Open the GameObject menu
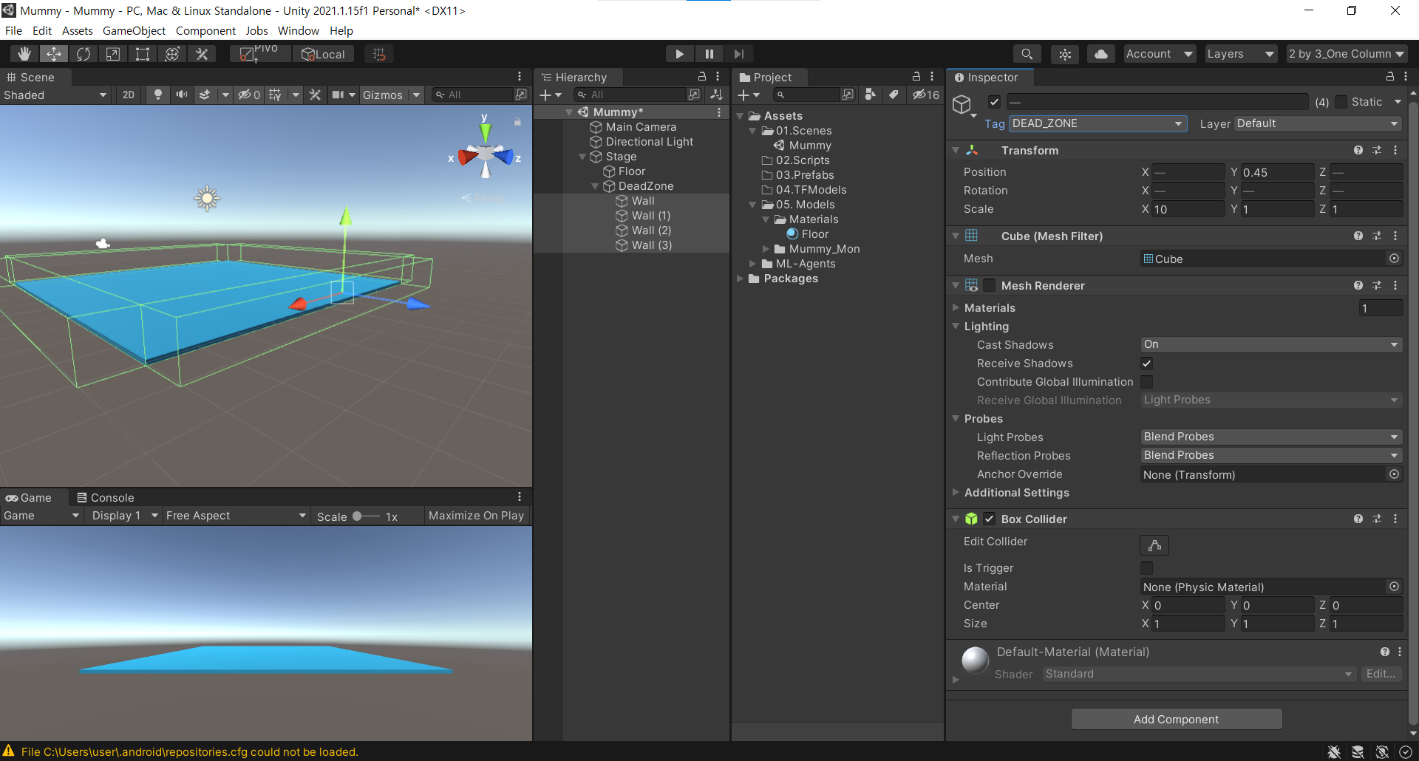Viewport: 1419px width, 761px height. click(134, 30)
